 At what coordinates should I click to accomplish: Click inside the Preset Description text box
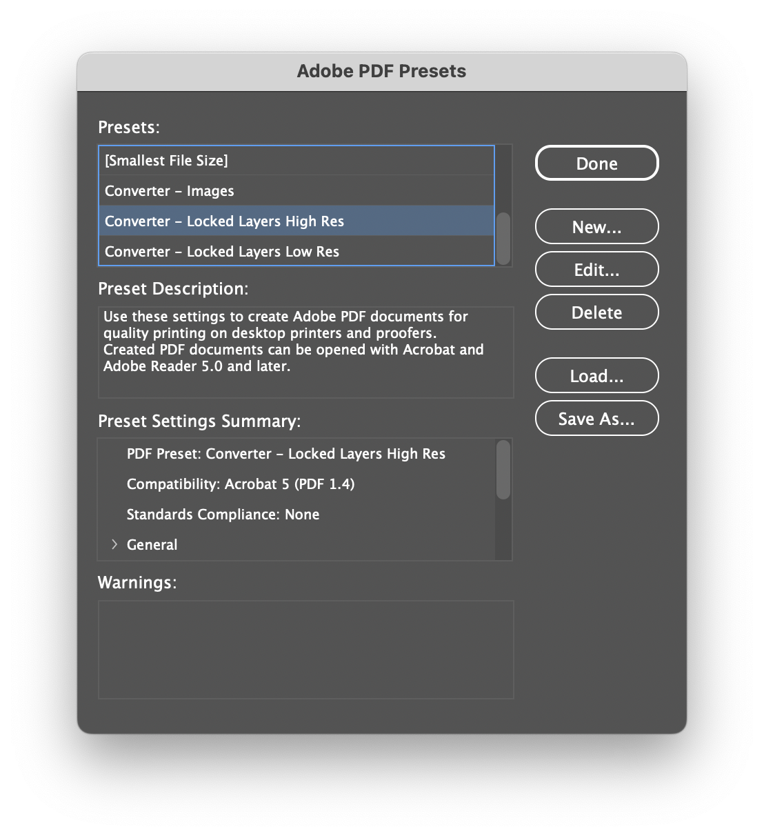coord(305,352)
